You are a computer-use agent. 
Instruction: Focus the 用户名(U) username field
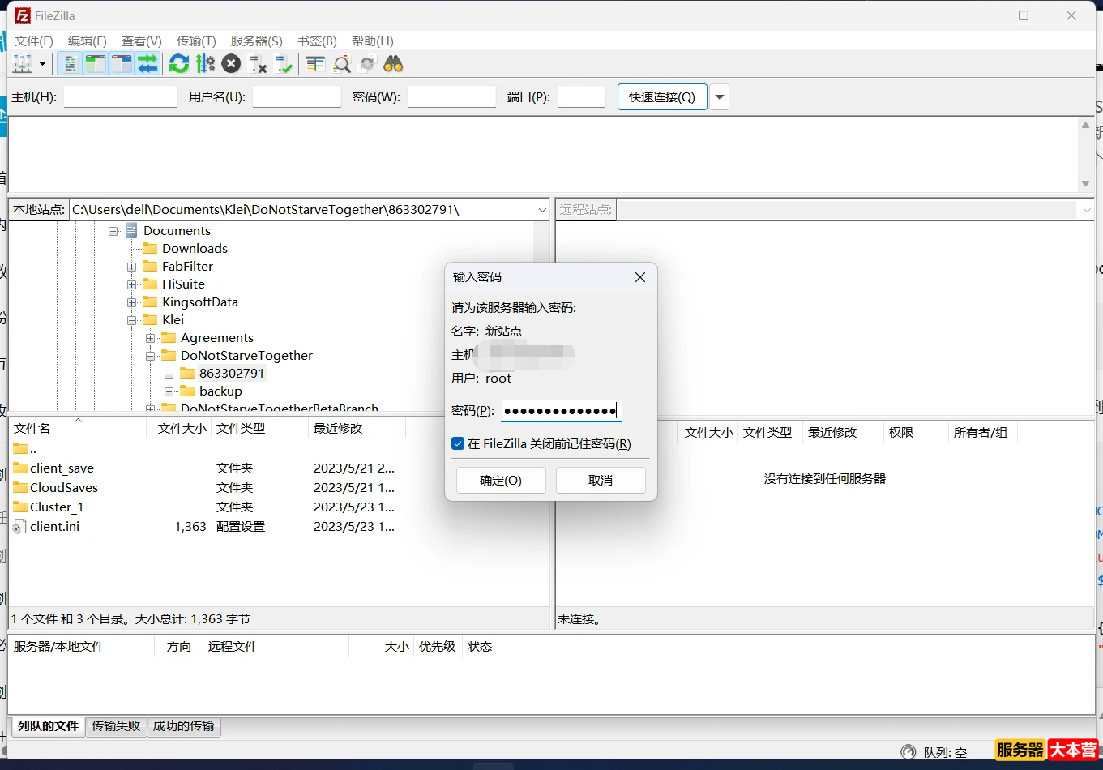297,96
